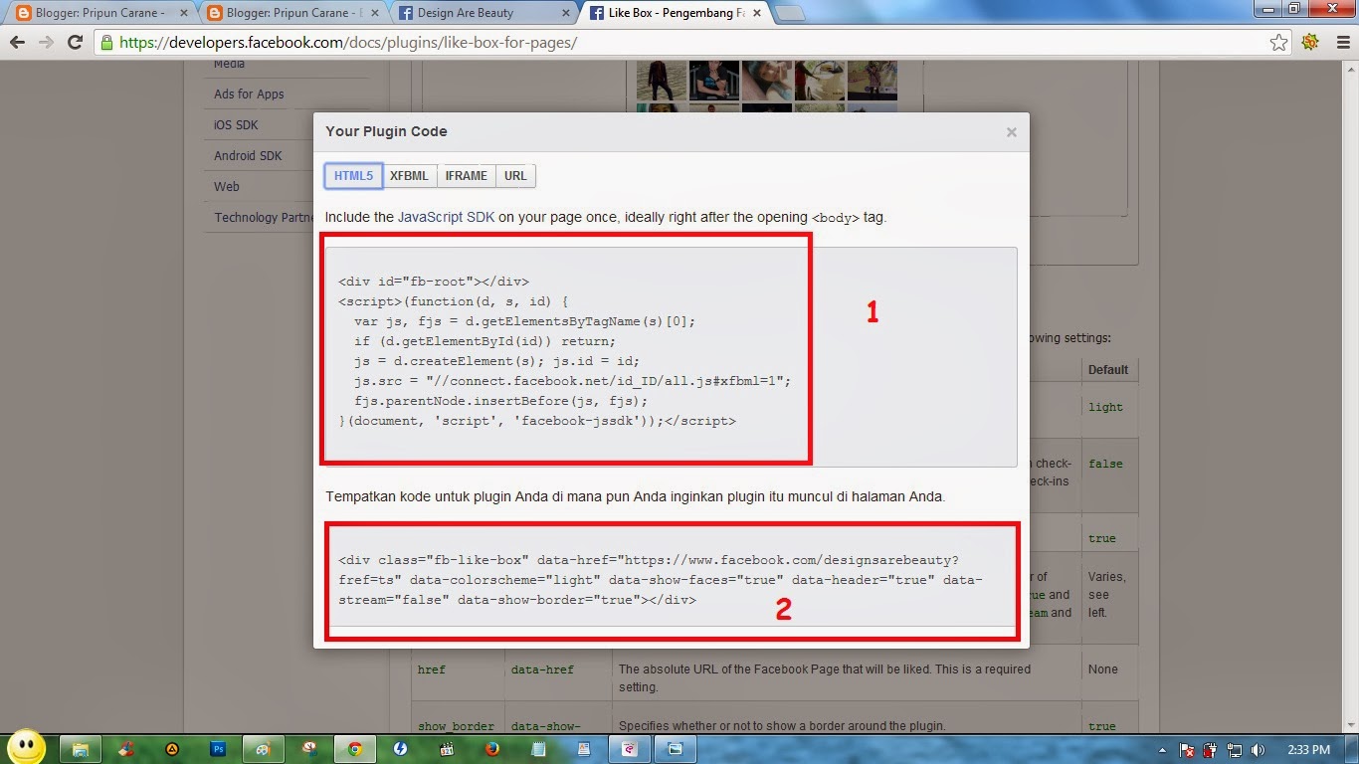Screen dimensions: 1359x764
Task: Switch to the XFBML tab
Action: (409, 175)
